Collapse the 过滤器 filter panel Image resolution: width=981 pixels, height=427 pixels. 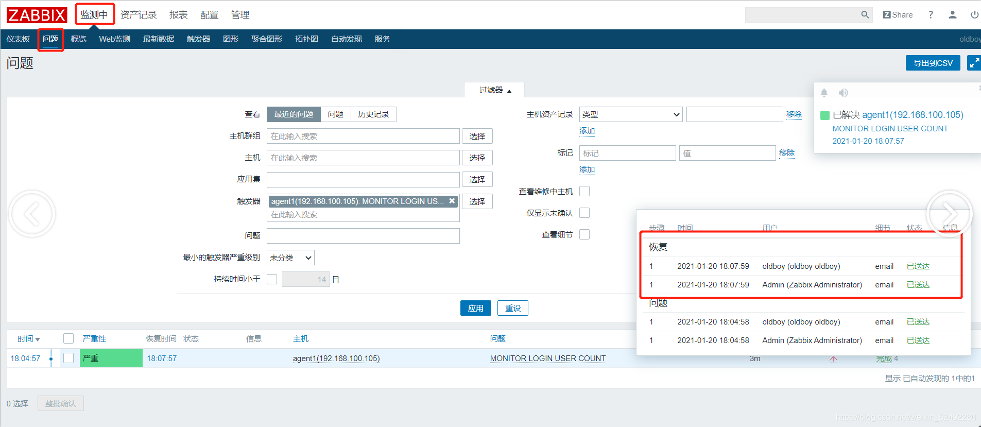point(495,90)
